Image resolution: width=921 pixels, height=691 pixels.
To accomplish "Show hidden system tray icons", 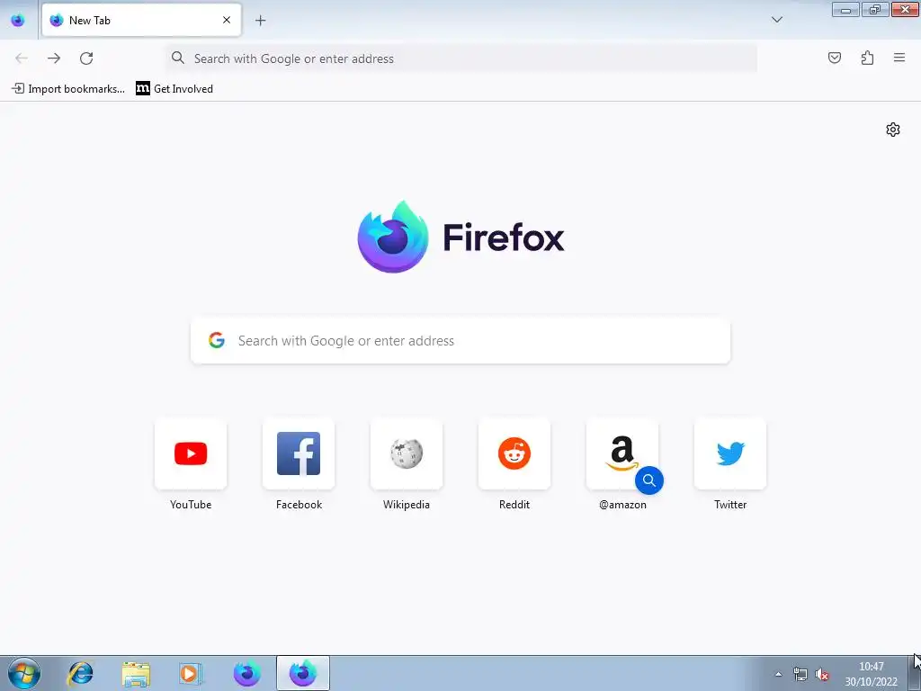I will 778,674.
